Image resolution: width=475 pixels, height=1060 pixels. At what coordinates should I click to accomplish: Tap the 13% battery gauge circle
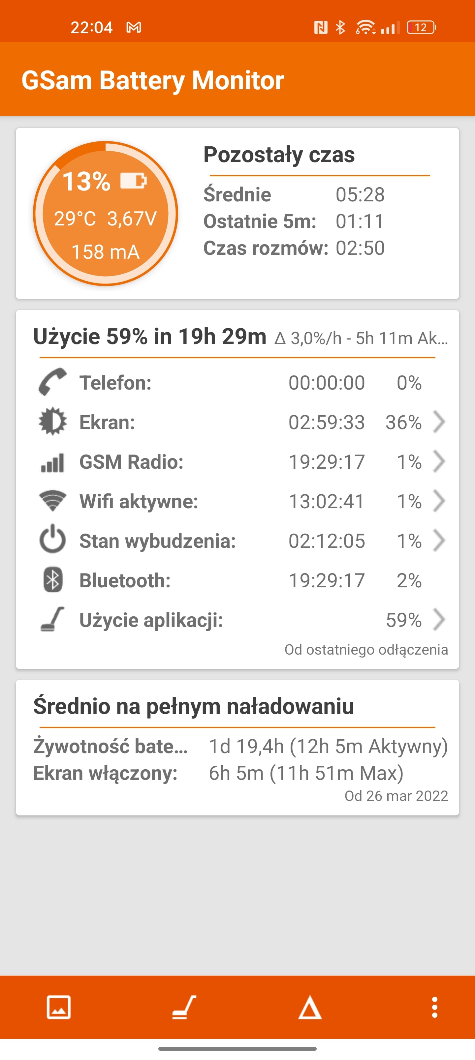tap(106, 213)
